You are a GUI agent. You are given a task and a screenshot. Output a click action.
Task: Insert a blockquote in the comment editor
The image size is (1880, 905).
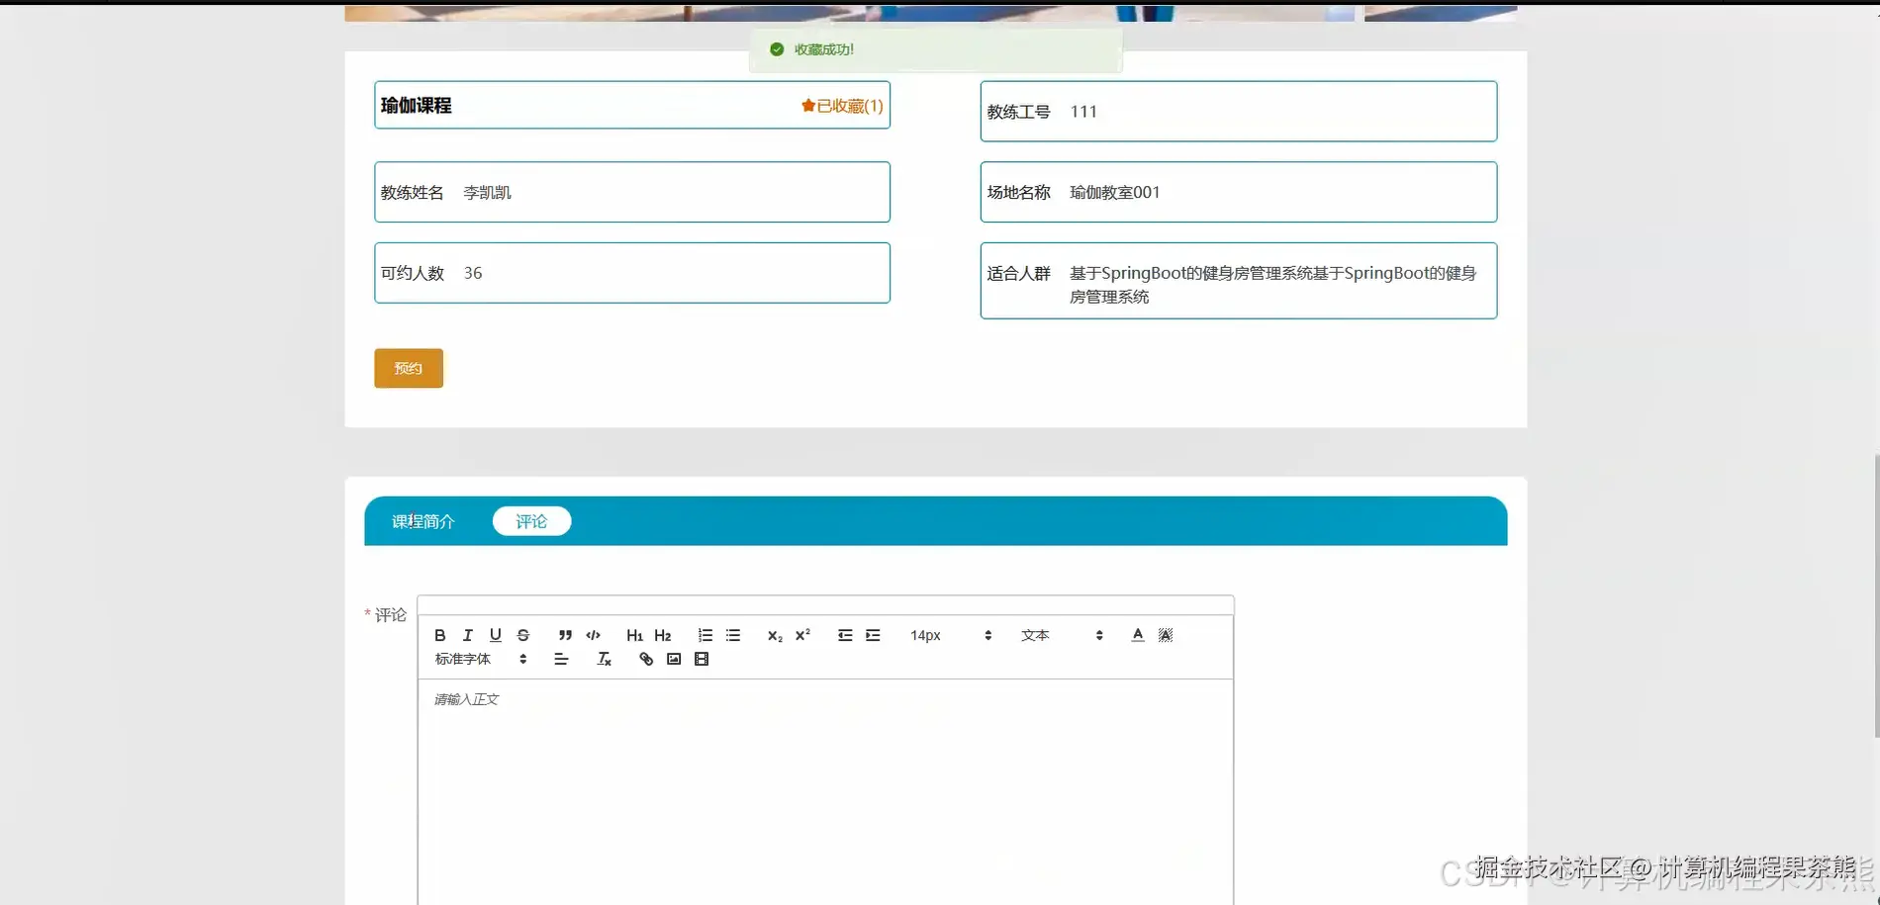(x=564, y=635)
